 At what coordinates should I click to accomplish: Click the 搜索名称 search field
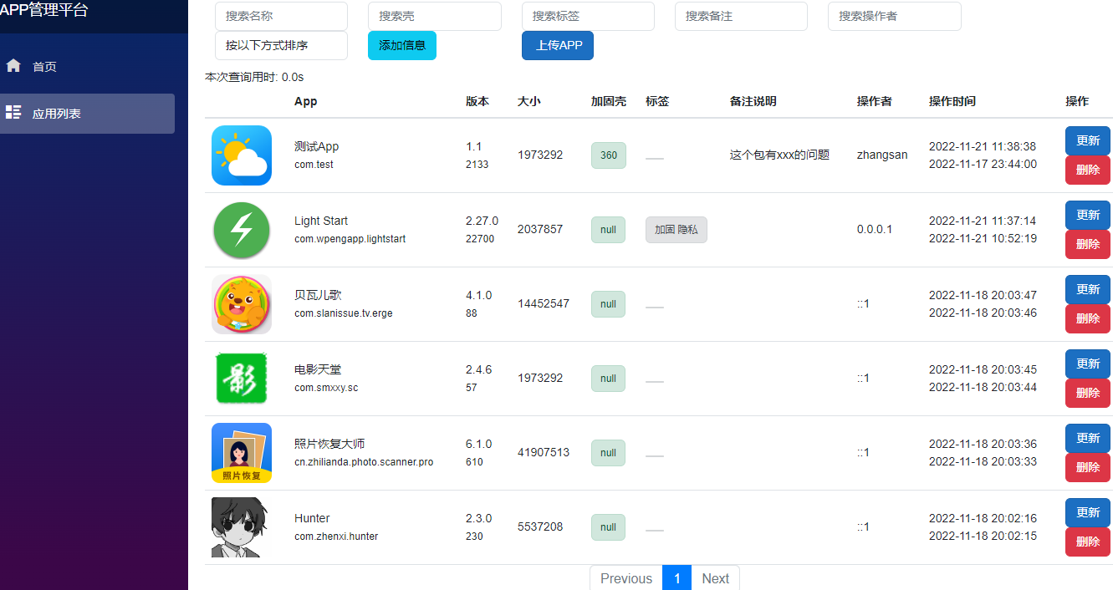pos(280,16)
